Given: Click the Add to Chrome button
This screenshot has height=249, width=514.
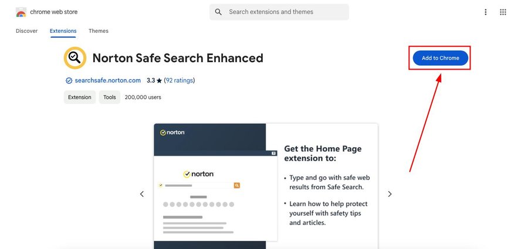Looking at the screenshot, I should point(440,58).
